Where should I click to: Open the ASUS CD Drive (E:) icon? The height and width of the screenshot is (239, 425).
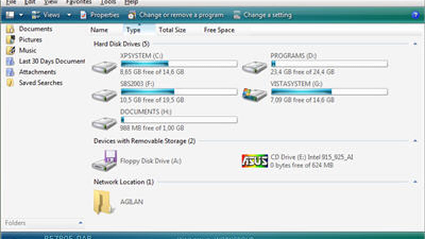[x=255, y=161]
